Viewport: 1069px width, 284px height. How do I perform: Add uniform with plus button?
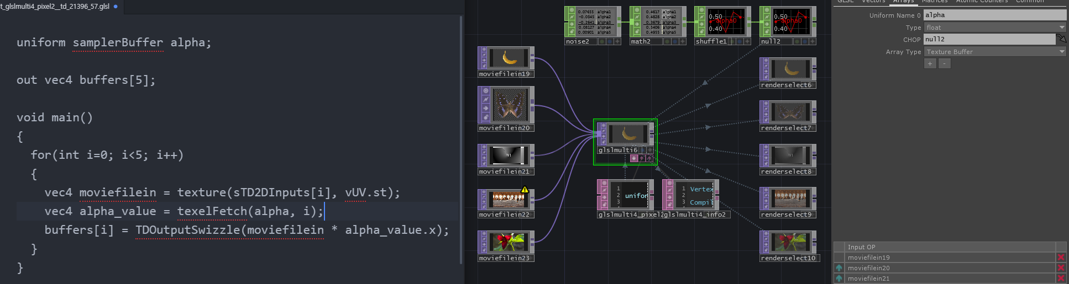930,63
